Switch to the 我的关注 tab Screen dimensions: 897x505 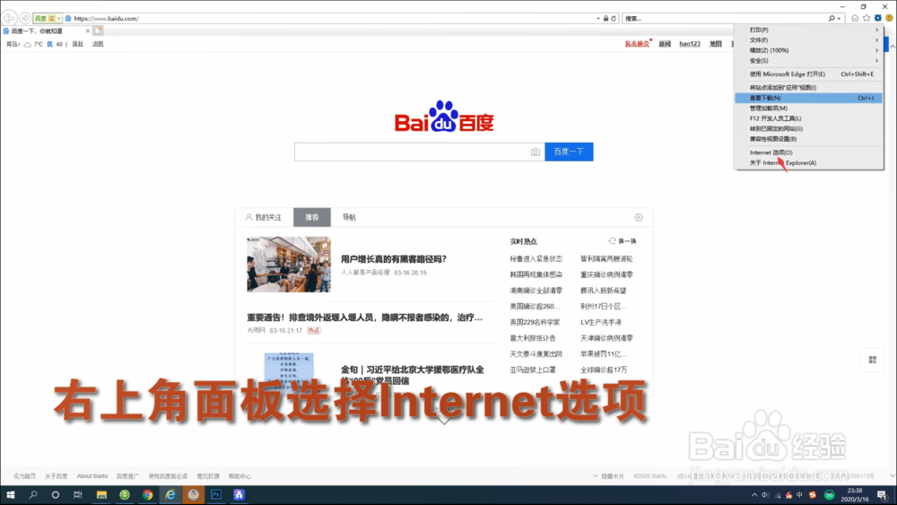[264, 217]
